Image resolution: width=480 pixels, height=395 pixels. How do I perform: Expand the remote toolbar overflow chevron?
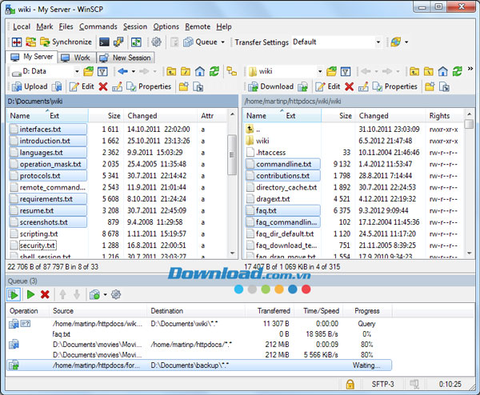point(470,69)
